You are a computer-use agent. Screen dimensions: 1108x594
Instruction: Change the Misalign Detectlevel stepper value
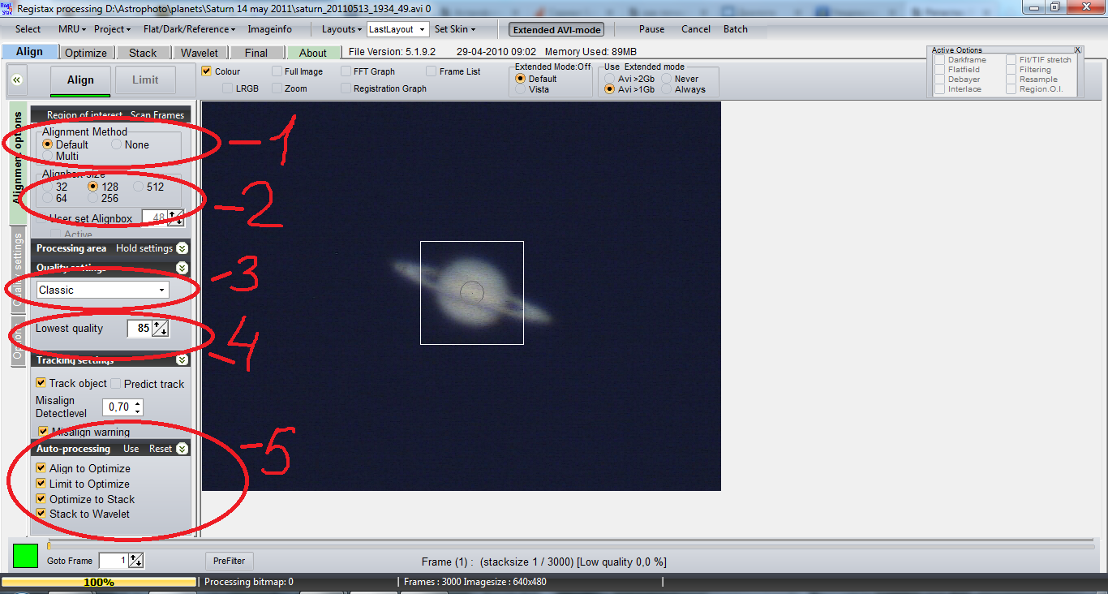[138, 407]
